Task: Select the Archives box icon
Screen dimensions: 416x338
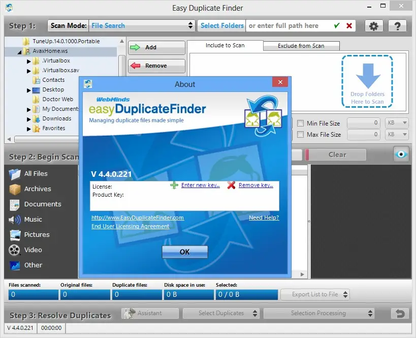Action: [15, 189]
